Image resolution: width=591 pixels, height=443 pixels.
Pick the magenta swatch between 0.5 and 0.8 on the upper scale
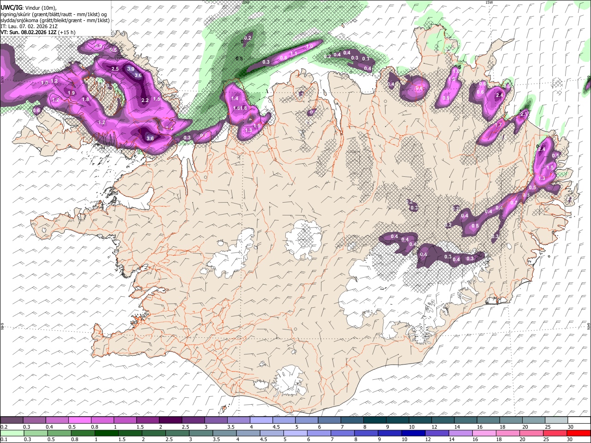coord(79,420)
